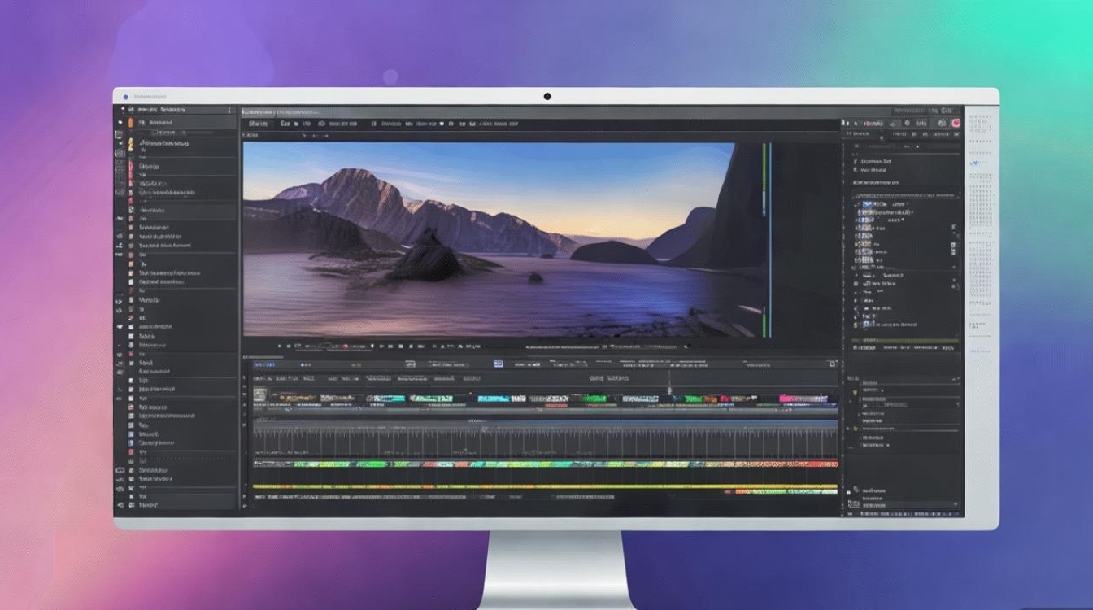Click the expand icon at the timeline's top-right corner
This screenshot has height=610, width=1093.
tap(831, 364)
